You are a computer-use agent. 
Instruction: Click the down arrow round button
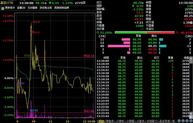(x=183, y=121)
